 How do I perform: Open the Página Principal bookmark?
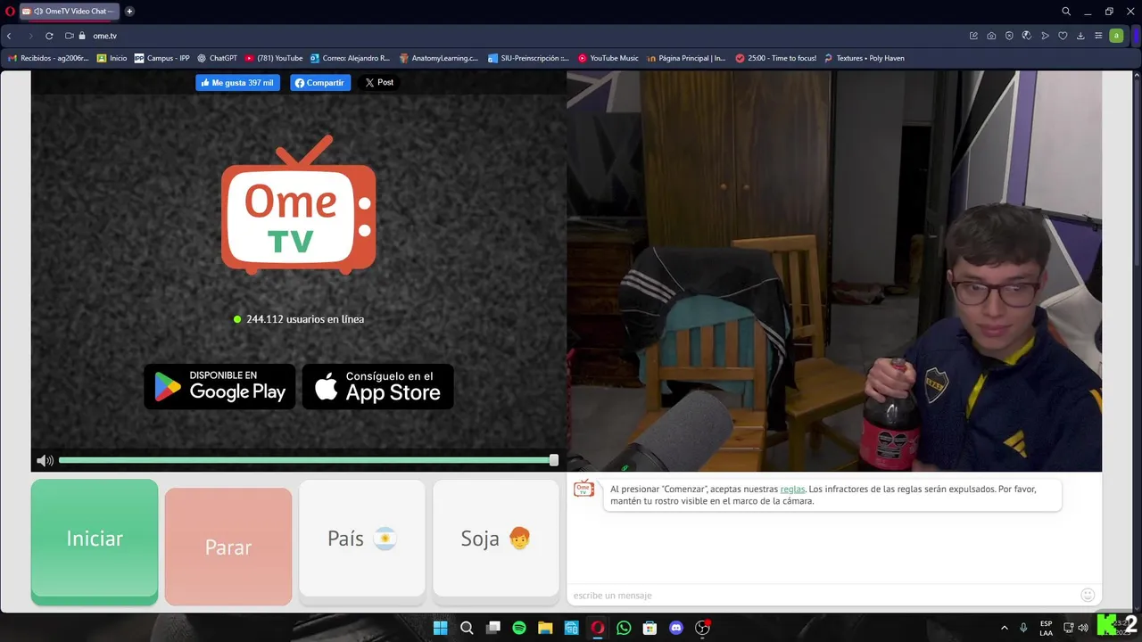click(686, 58)
